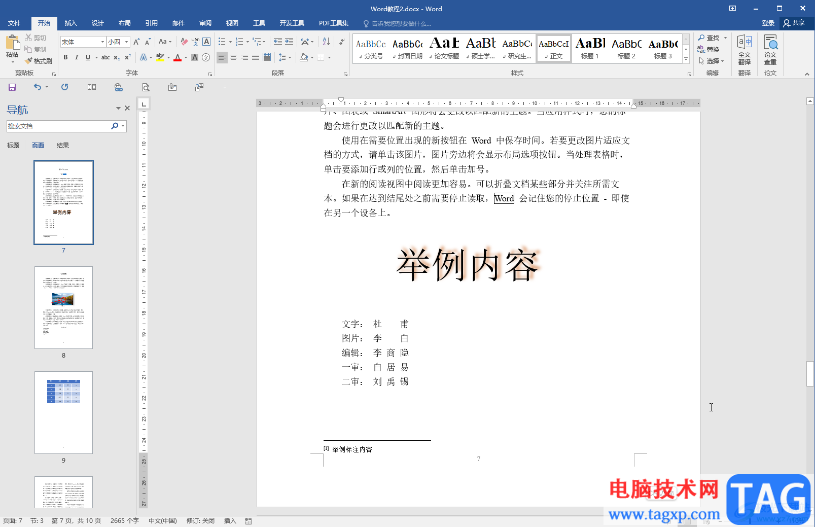Toggle Italic formatting

coord(77,57)
